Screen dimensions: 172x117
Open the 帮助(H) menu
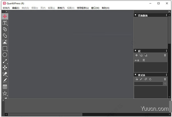[105, 8]
